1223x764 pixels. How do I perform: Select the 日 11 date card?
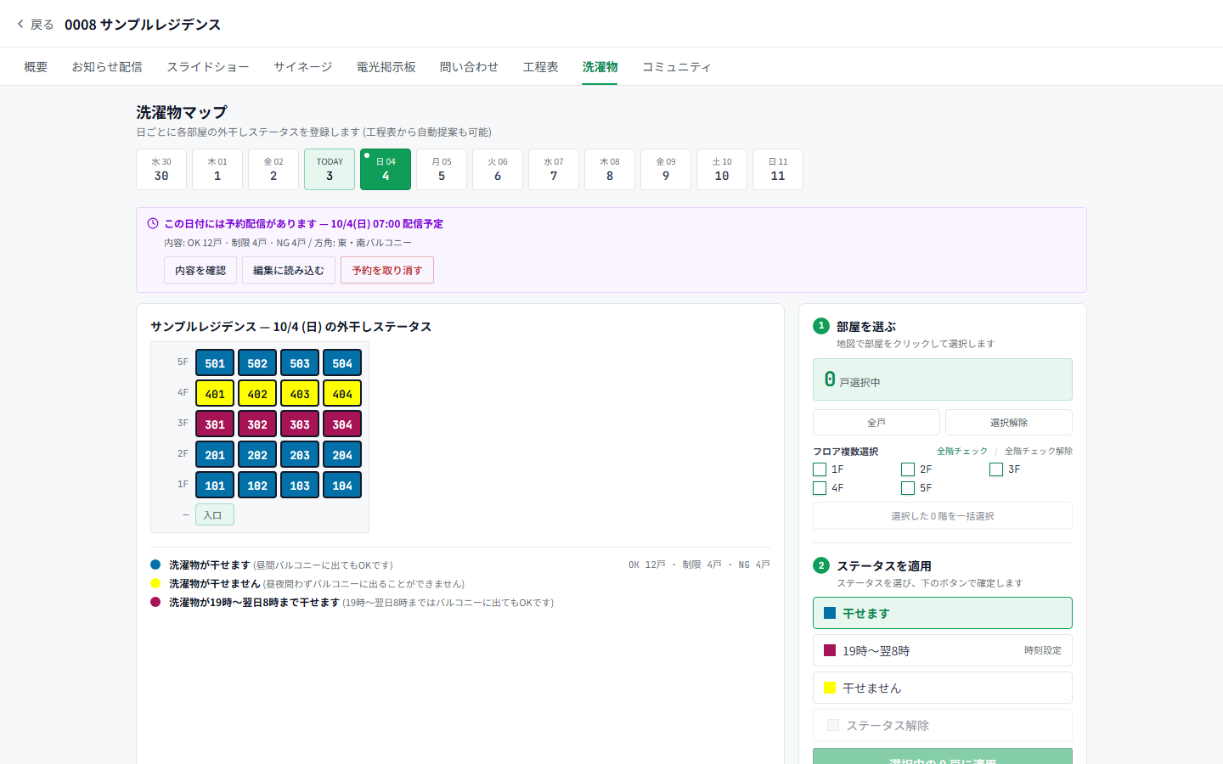click(778, 169)
